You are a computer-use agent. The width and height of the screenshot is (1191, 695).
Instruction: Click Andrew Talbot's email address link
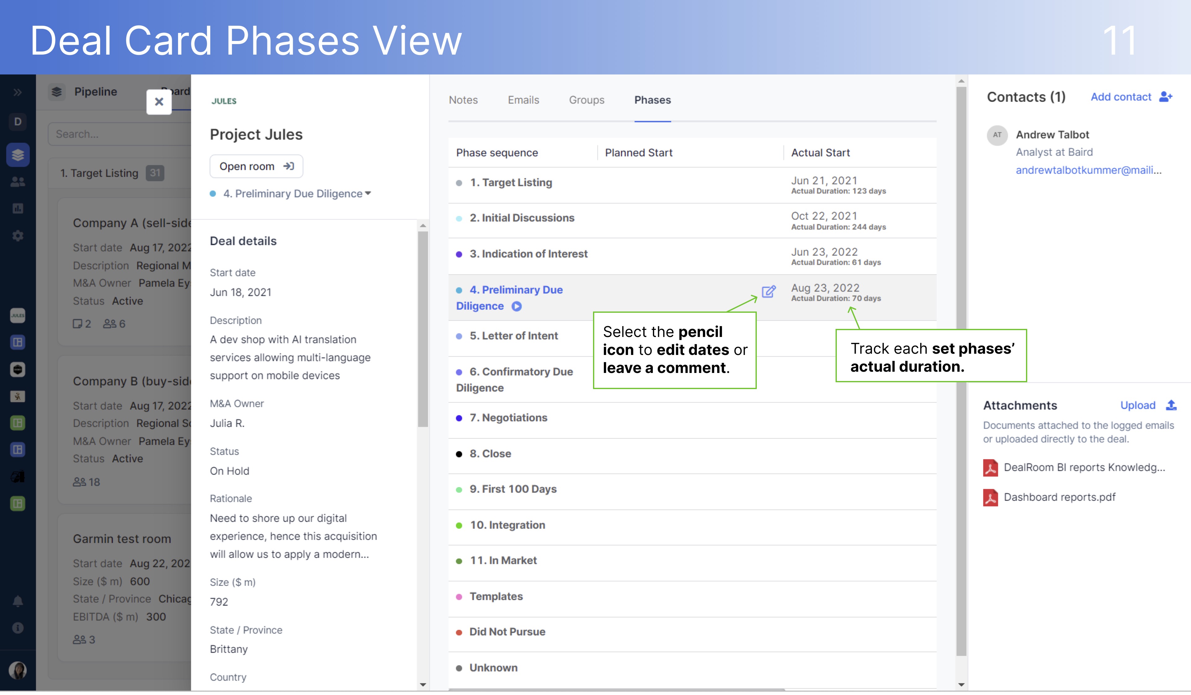pos(1088,170)
